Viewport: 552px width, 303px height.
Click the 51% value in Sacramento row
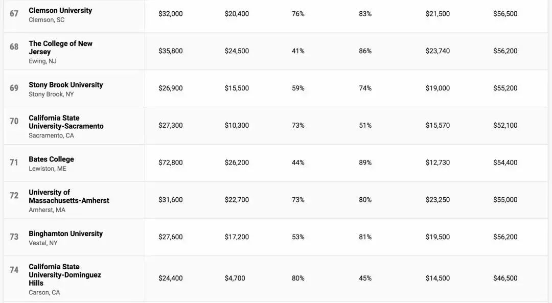pos(365,126)
